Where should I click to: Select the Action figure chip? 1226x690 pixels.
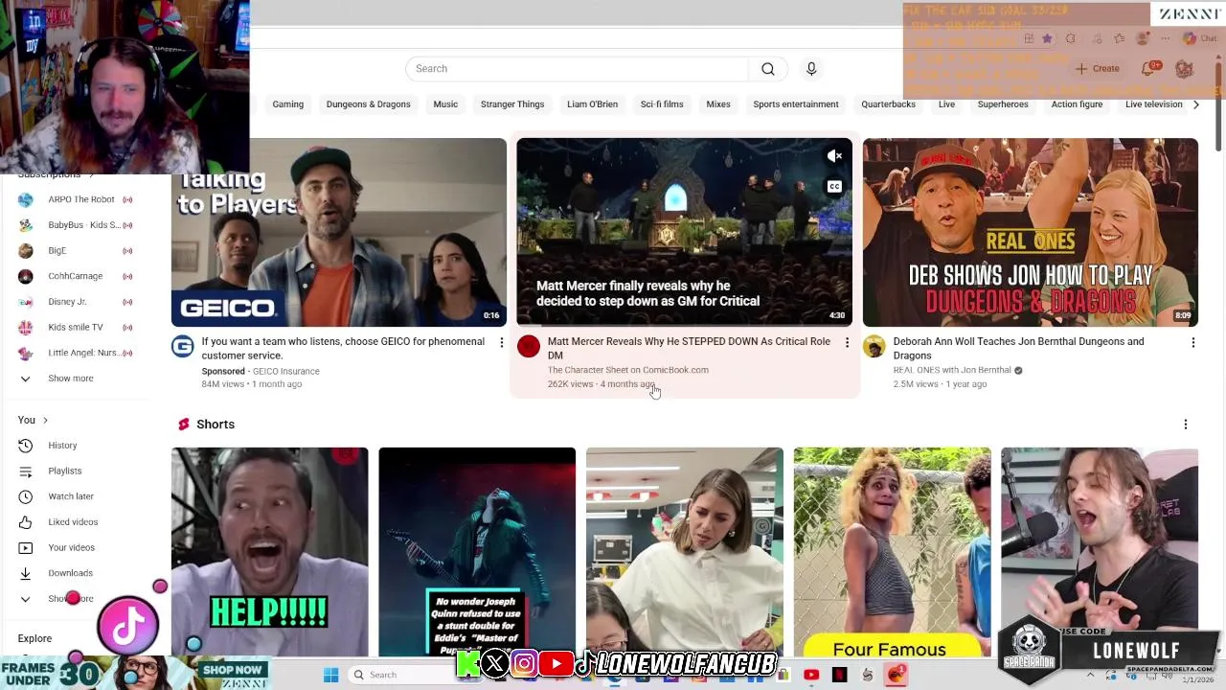tap(1077, 104)
